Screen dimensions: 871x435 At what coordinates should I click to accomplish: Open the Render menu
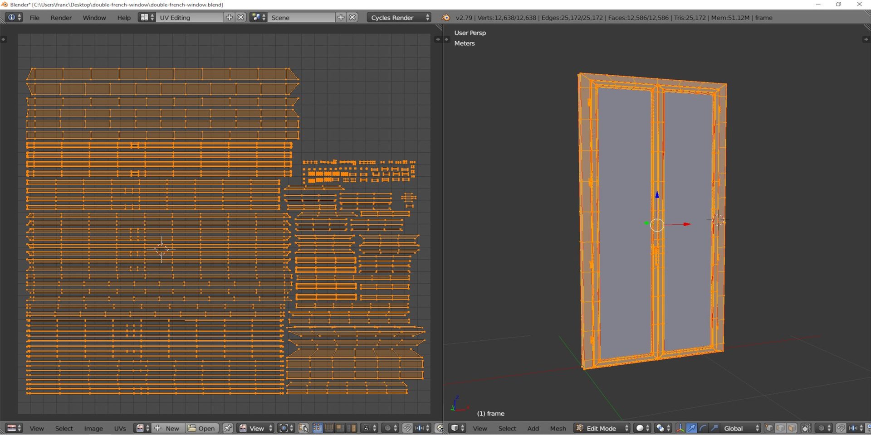pyautogui.click(x=61, y=18)
